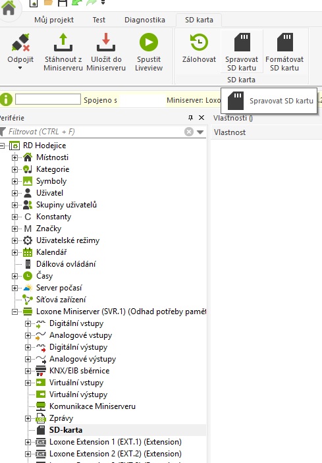The height and width of the screenshot is (463, 322).
Task: Expand the Symboly tree node
Action: [14, 181]
